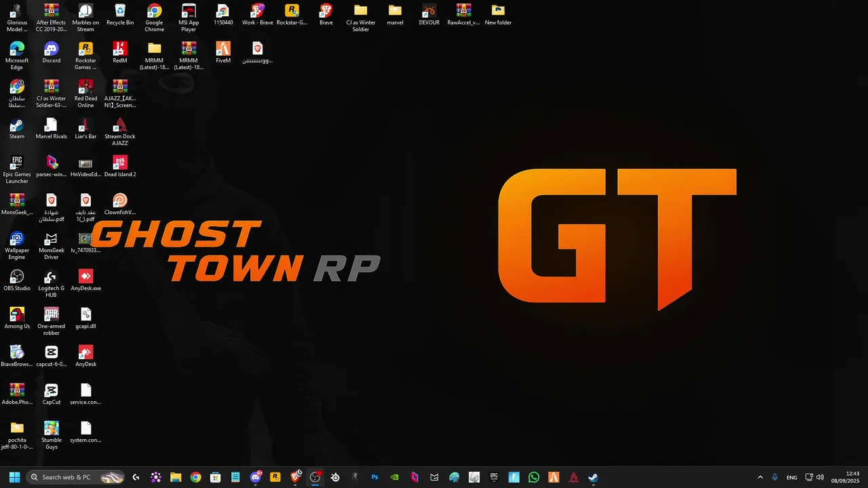Select the parsec-win... installer icon

(x=51, y=167)
